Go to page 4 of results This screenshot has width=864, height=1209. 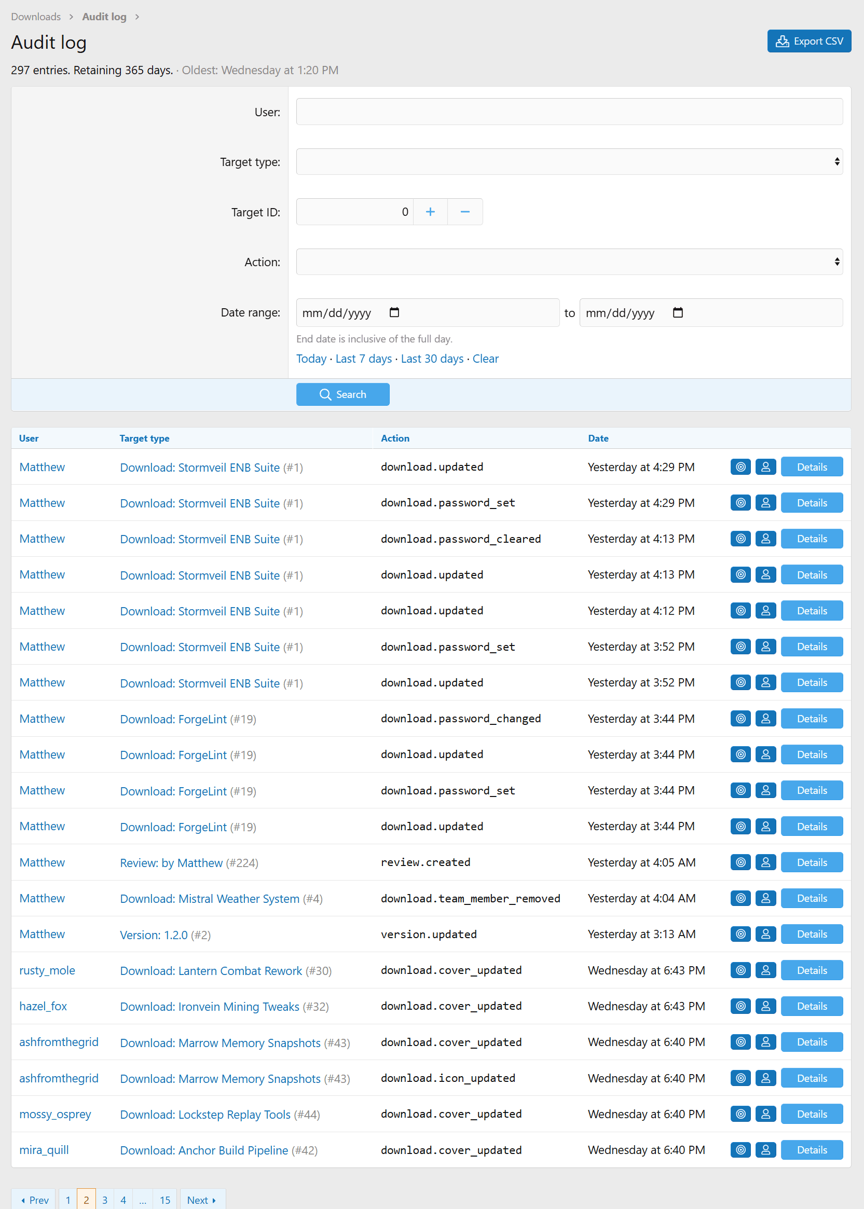[x=123, y=1200]
